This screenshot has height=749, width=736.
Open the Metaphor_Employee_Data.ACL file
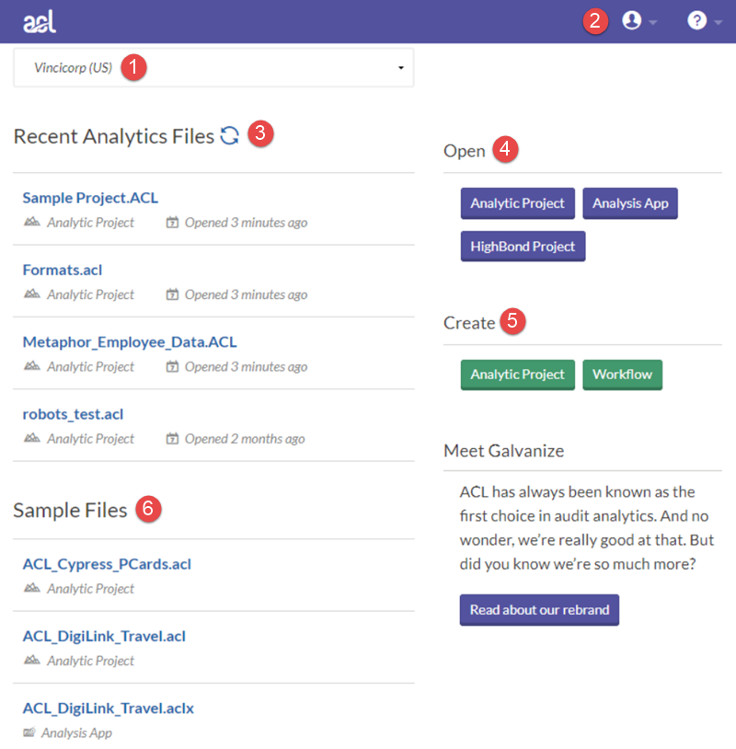(130, 342)
